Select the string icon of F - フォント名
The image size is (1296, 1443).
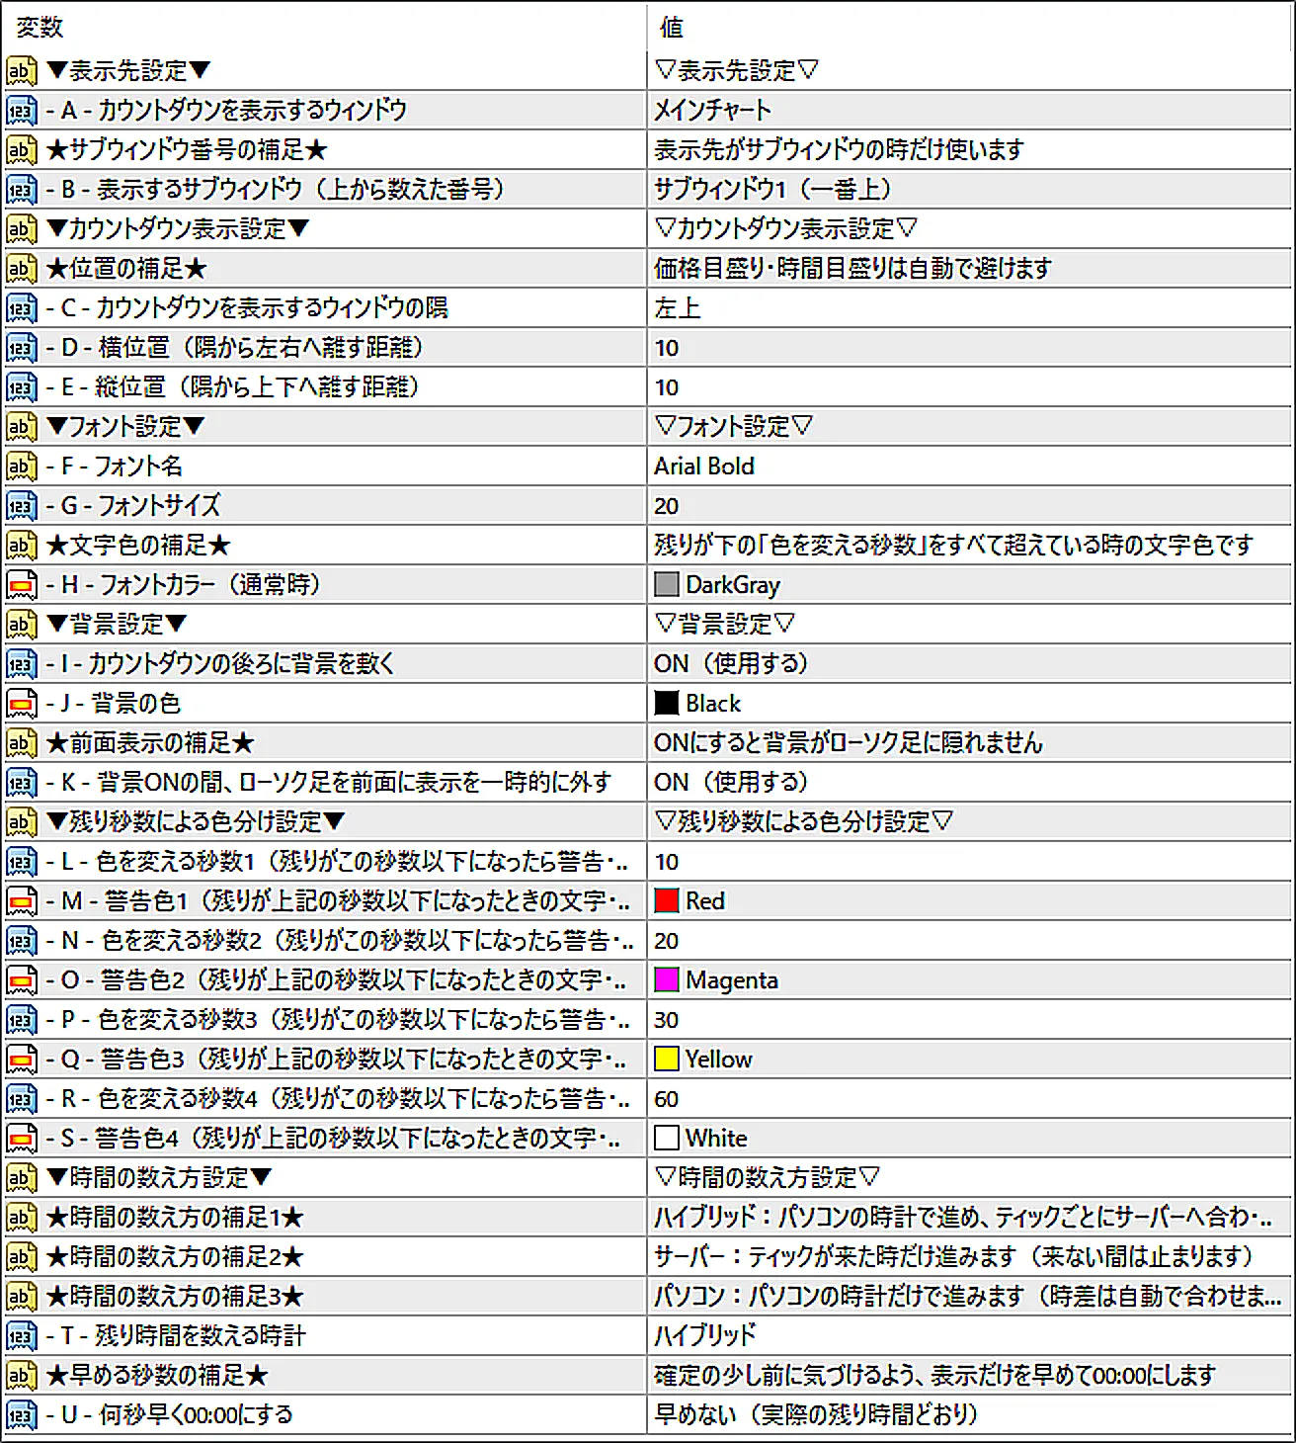22,467
